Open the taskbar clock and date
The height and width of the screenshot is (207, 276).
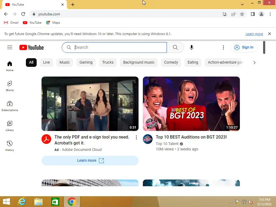click(x=264, y=202)
